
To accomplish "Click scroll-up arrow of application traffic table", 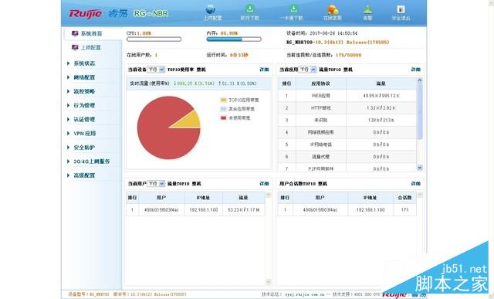I will tap(420, 81).
